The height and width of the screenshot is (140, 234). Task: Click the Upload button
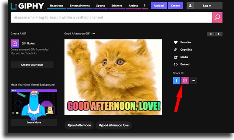coord(159,6)
